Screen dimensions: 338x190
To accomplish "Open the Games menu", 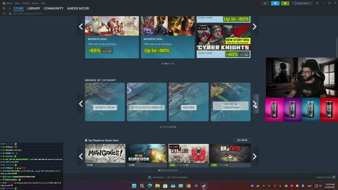I will (35, 3).
